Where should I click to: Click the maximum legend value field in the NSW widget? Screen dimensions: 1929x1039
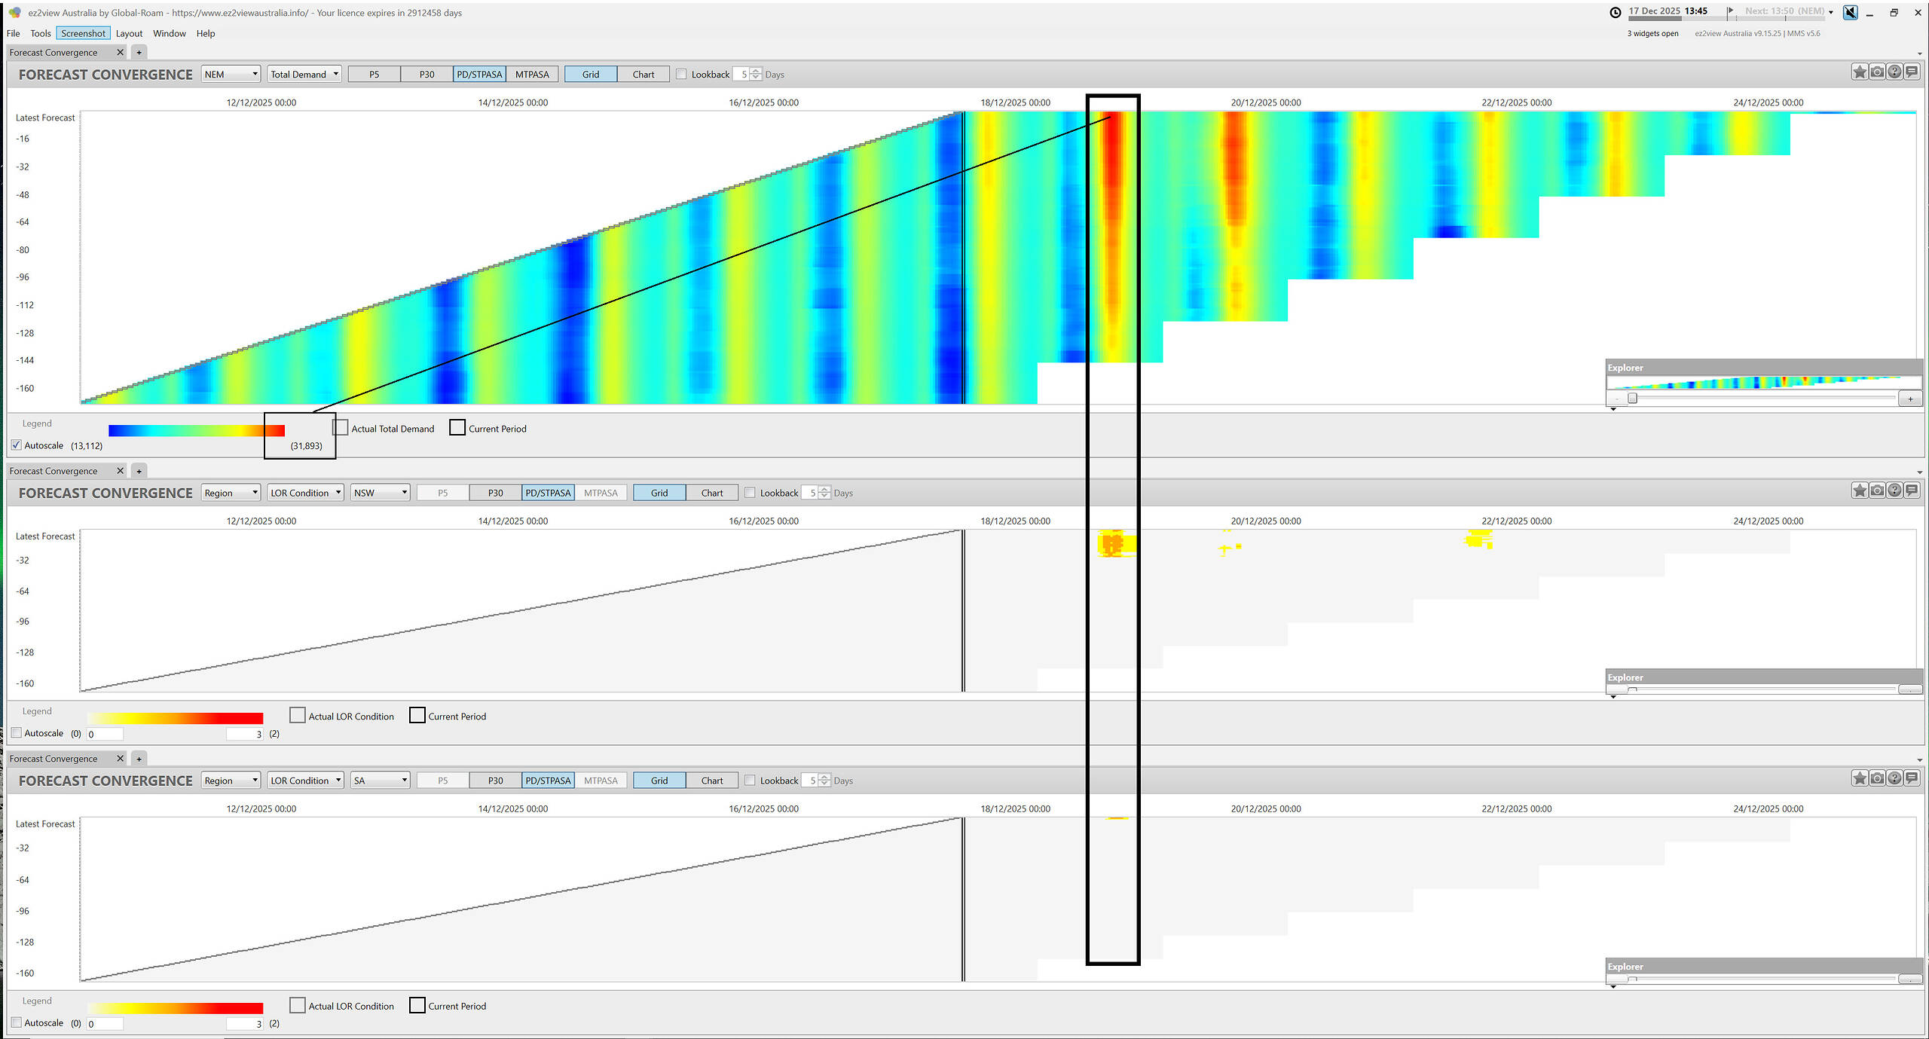click(x=245, y=734)
